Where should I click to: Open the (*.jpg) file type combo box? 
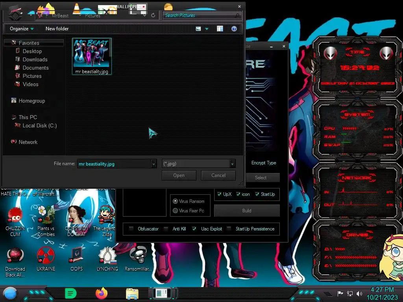click(198, 164)
